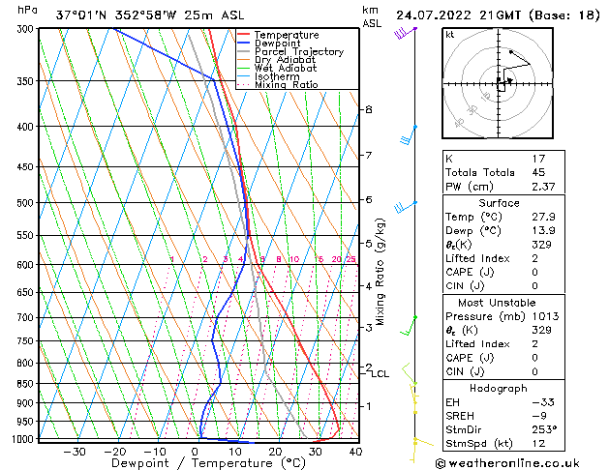Click the blue wind barb at 500 hPa
The width and height of the screenshot is (609, 470).
(405, 208)
